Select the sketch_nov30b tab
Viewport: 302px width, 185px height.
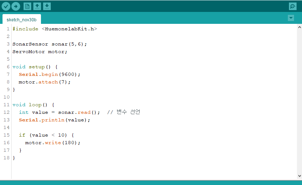(22, 20)
